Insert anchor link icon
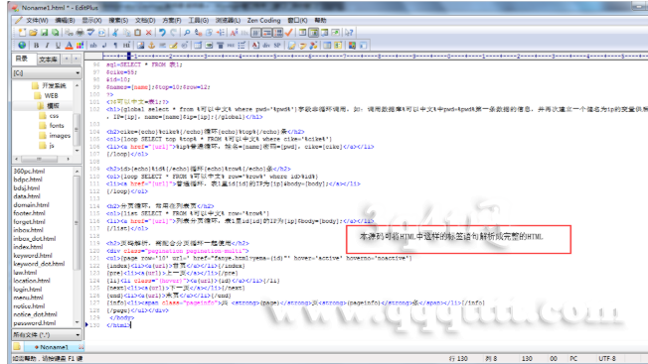The height and width of the screenshot is (364, 648). [x=151, y=46]
